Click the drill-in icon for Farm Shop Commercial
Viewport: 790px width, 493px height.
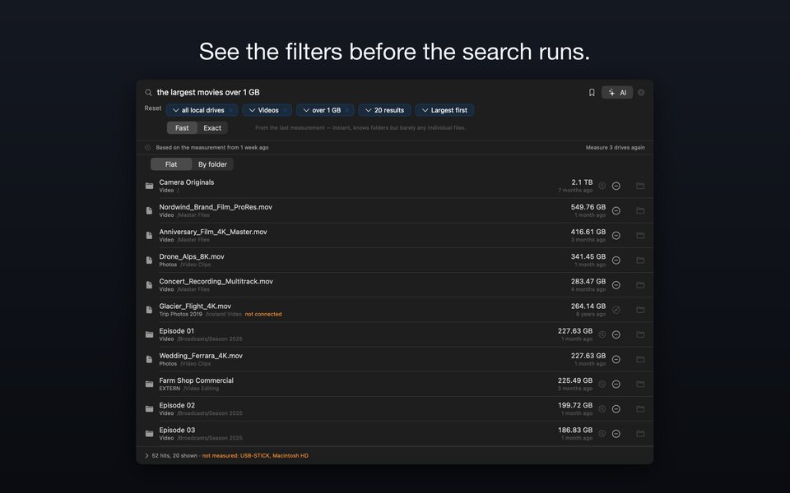(x=602, y=385)
